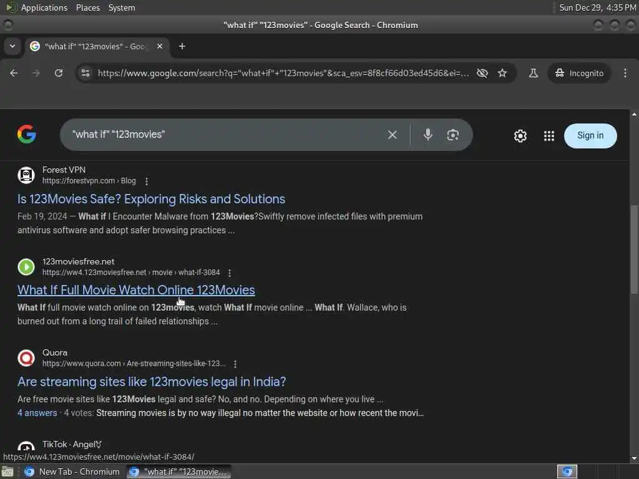Open 'Is 123Movies Safe?' result link
This screenshot has width=639, height=479.
151,199
